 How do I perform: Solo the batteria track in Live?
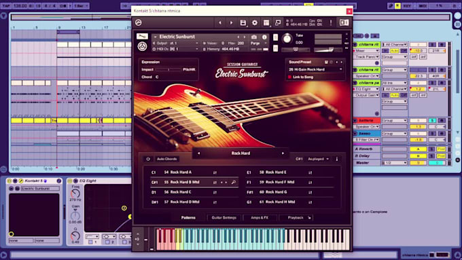click(432, 120)
